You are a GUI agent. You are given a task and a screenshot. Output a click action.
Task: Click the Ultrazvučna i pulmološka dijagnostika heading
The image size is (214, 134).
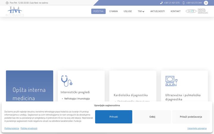click(183, 97)
